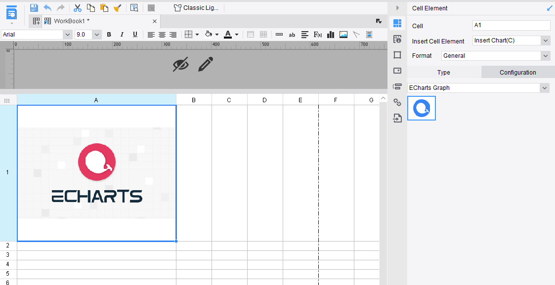Select the ECharts graph thumbnail in Type panel
The image size is (555, 285).
[422, 108]
